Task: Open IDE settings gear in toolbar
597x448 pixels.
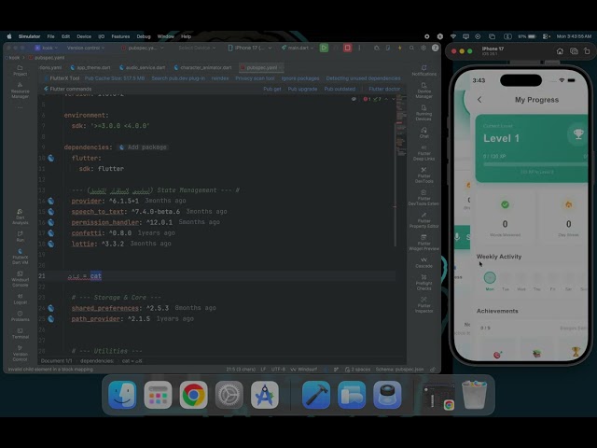Action: click(423, 48)
